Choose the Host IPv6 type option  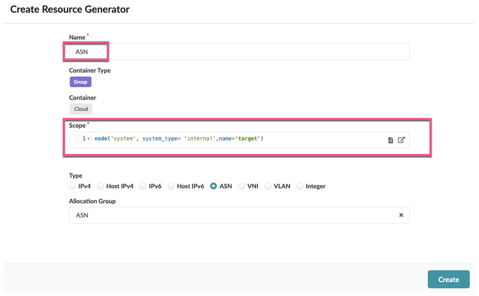(171, 186)
